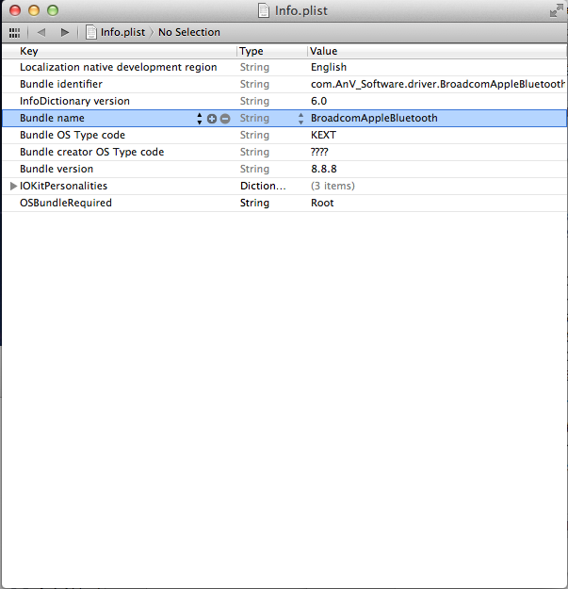Open the String type popup for Bundle name
The height and width of the screenshot is (589, 568).
(300, 119)
